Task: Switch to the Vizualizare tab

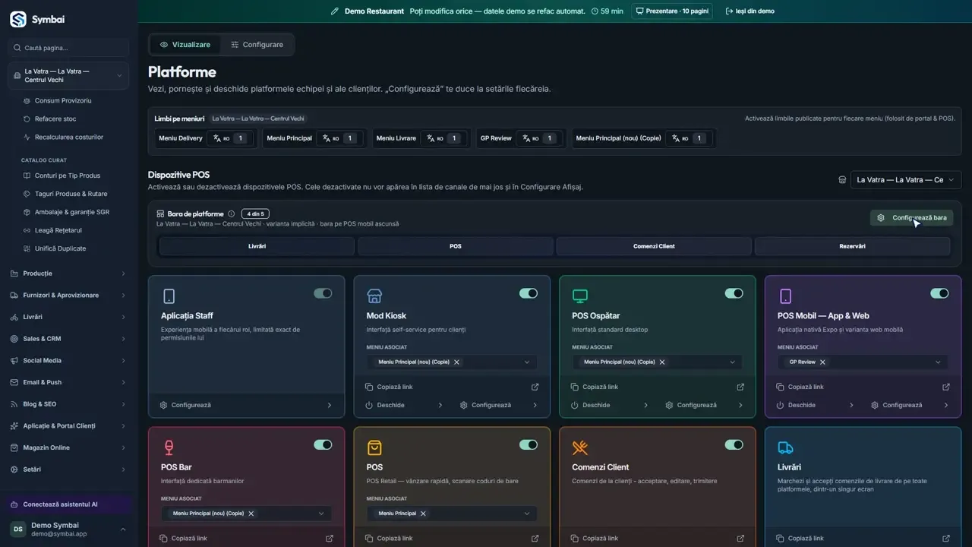Action: pyautogui.click(x=185, y=45)
